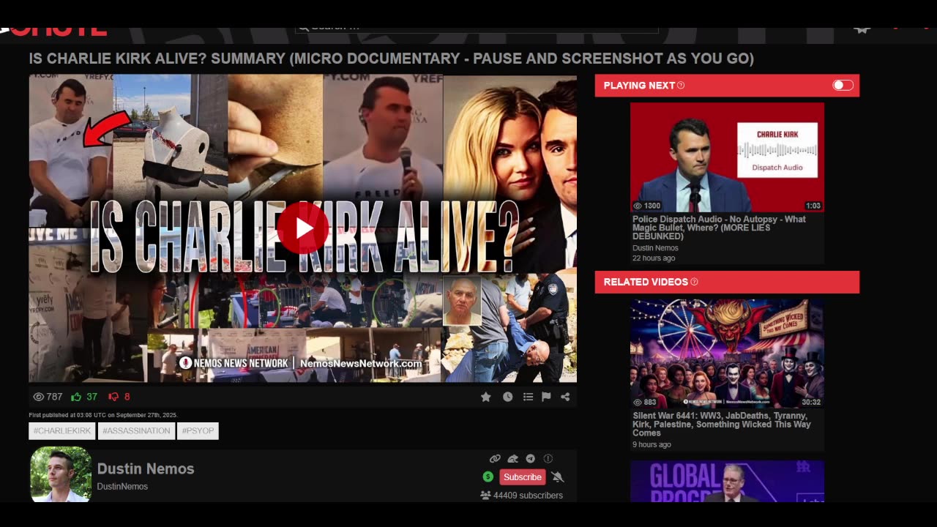This screenshot has width=937, height=527.
Task: Open the #PSYOP hashtag
Action: (198, 431)
